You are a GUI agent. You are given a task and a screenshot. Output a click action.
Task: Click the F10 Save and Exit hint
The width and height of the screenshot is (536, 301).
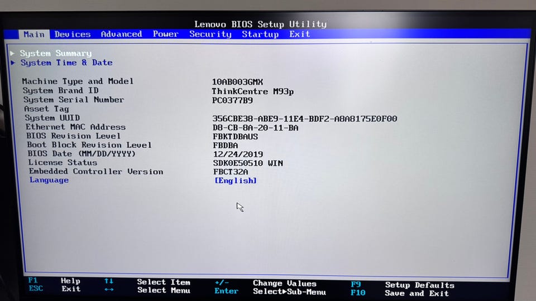pos(400,293)
